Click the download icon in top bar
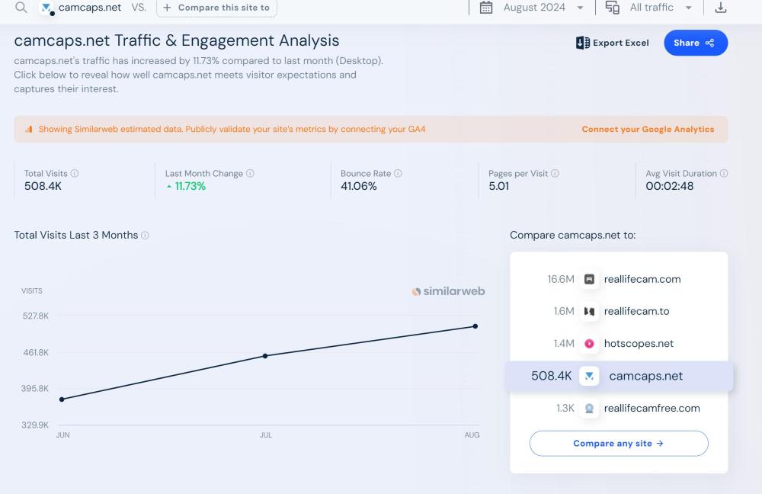 click(720, 8)
